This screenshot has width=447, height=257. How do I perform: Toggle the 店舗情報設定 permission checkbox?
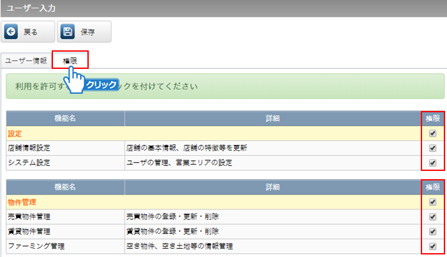tap(433, 148)
